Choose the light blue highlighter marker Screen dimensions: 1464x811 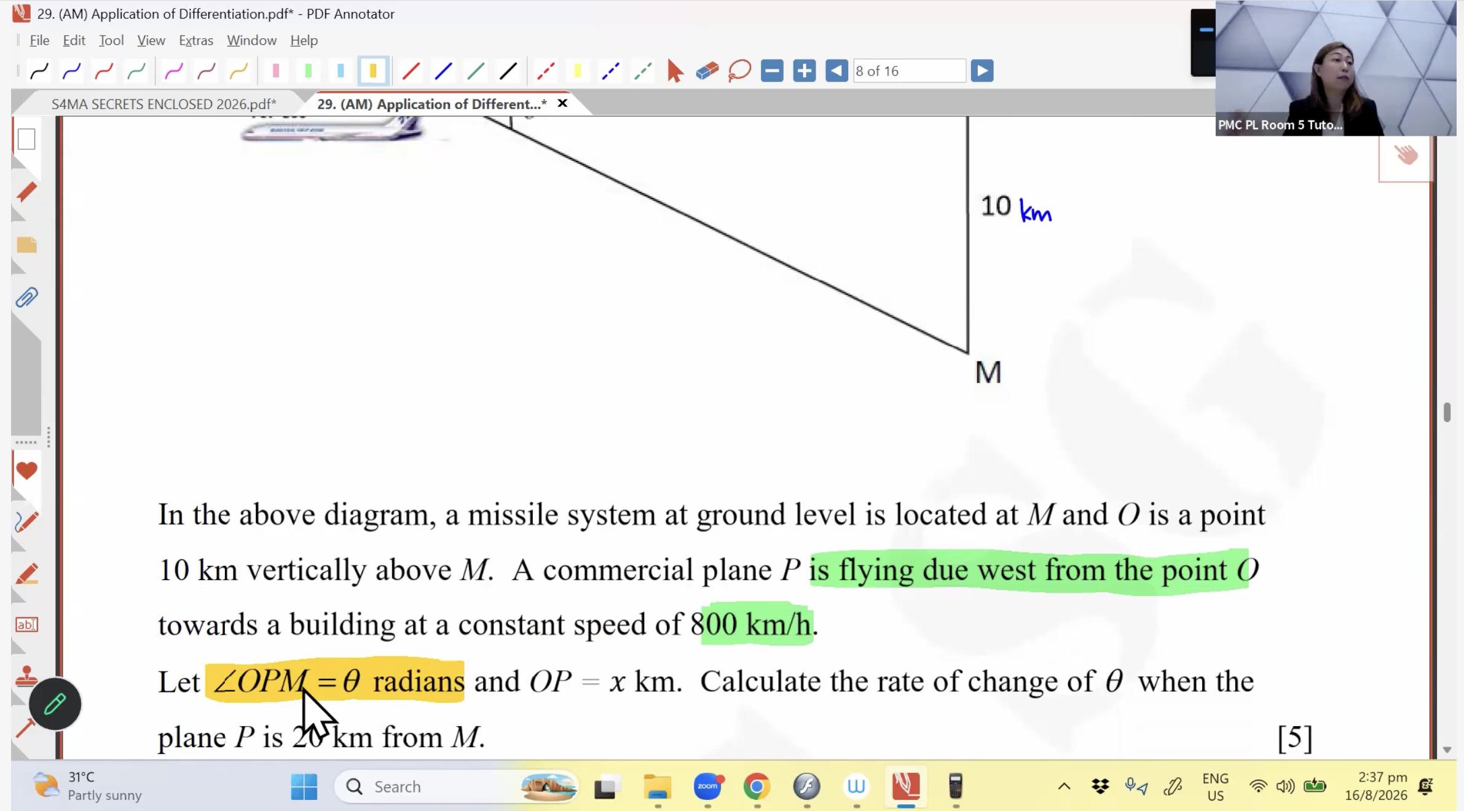click(340, 71)
